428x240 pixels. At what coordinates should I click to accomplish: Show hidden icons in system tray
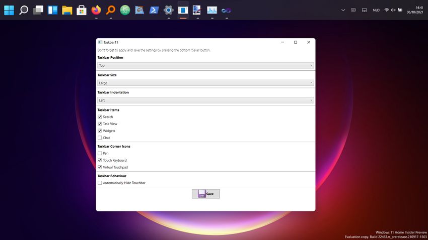click(x=343, y=10)
